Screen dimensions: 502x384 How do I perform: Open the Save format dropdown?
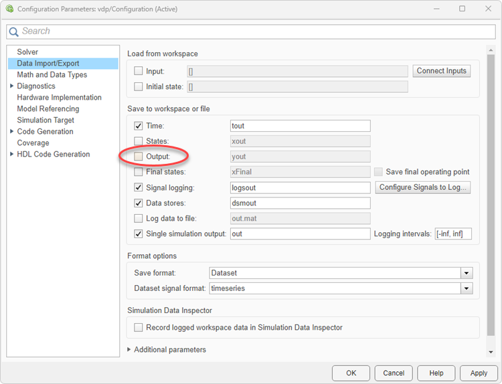point(467,273)
